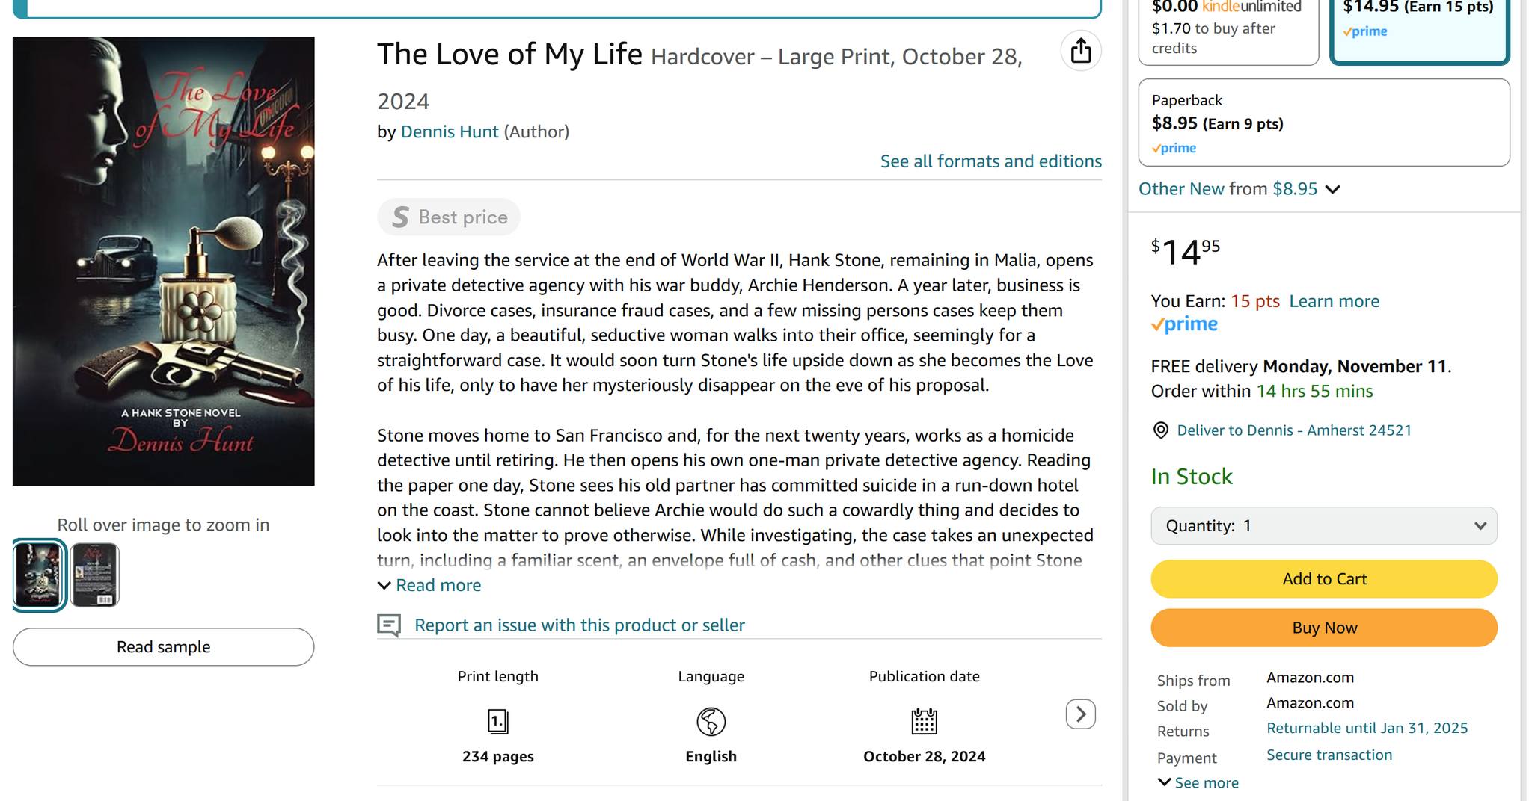
Task: Select the Paperback $8.95 format option
Action: [1323, 123]
